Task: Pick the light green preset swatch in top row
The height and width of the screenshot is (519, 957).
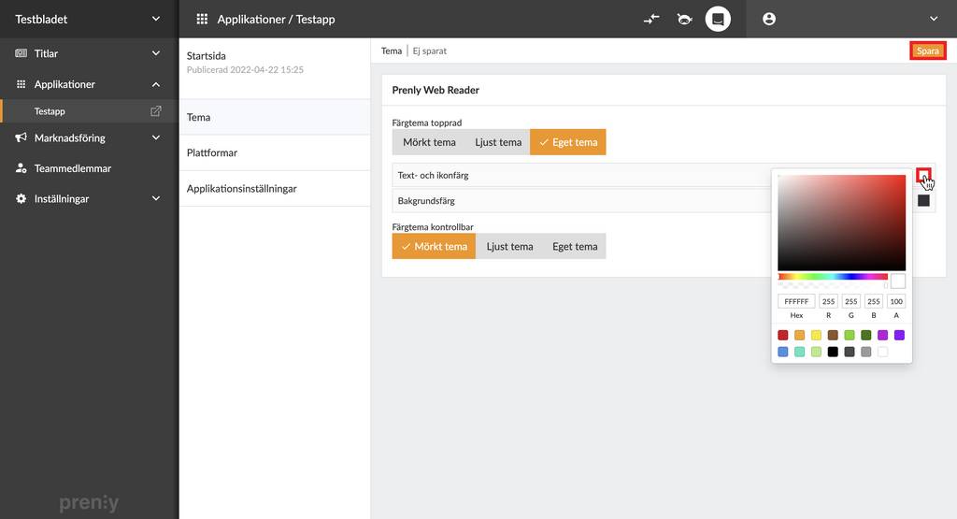Action: tap(850, 335)
